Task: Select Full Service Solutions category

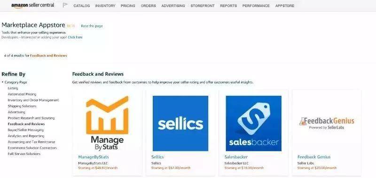Action: pyautogui.click(x=24, y=154)
